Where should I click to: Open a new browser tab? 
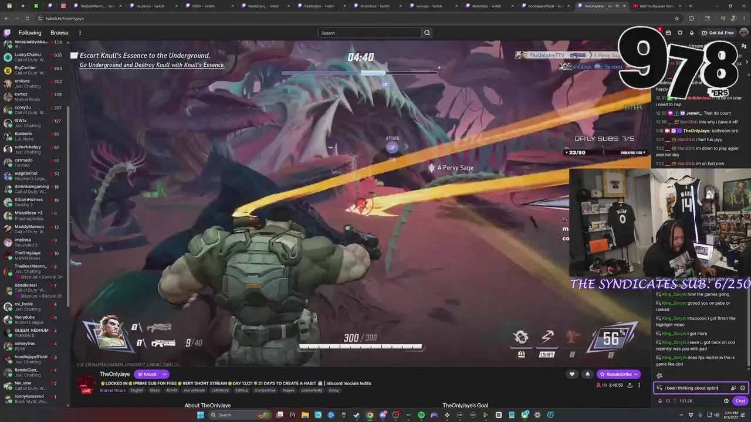click(691, 6)
